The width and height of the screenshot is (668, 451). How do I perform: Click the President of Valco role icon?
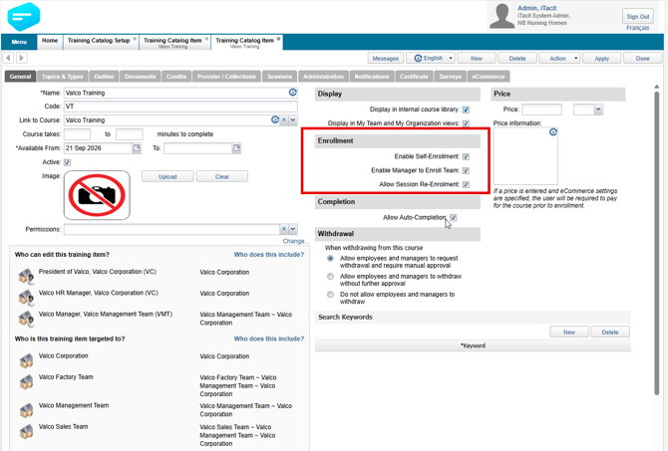26,276
